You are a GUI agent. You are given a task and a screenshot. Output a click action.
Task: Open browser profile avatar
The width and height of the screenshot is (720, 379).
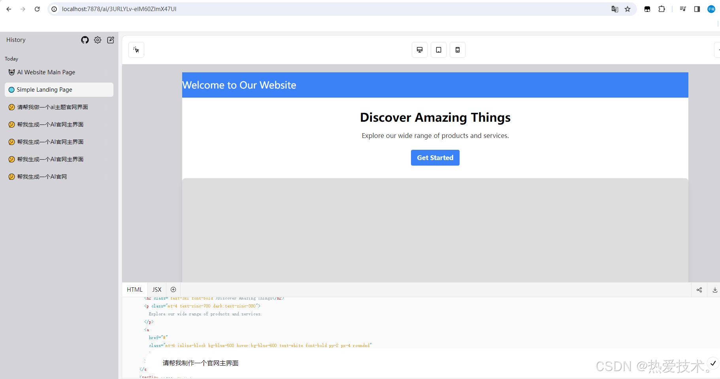point(711,9)
